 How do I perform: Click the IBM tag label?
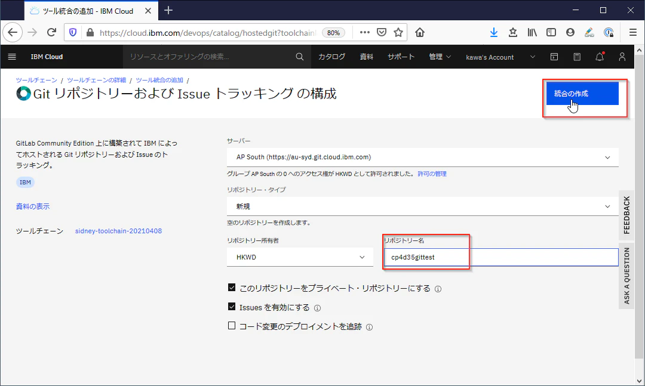coord(25,182)
